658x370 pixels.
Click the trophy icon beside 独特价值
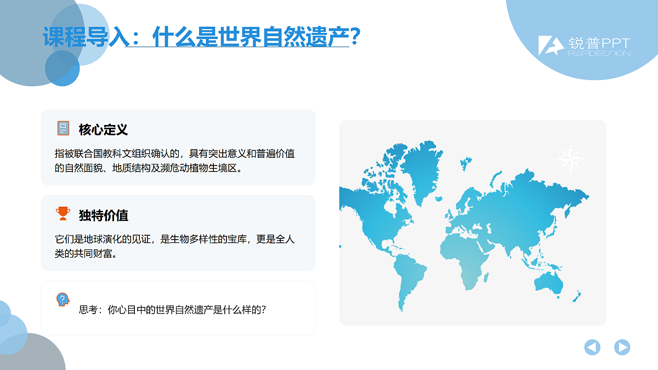(x=63, y=214)
